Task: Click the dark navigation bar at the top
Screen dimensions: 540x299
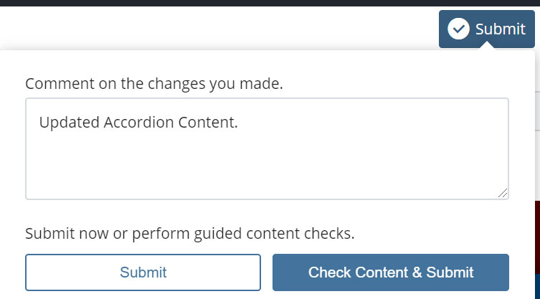Action: pyautogui.click(x=270, y=3)
